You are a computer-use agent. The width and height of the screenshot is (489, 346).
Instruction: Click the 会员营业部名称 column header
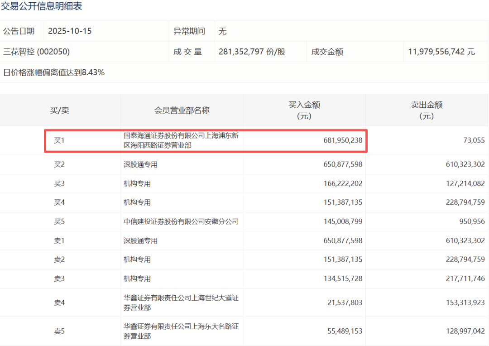tap(182, 110)
